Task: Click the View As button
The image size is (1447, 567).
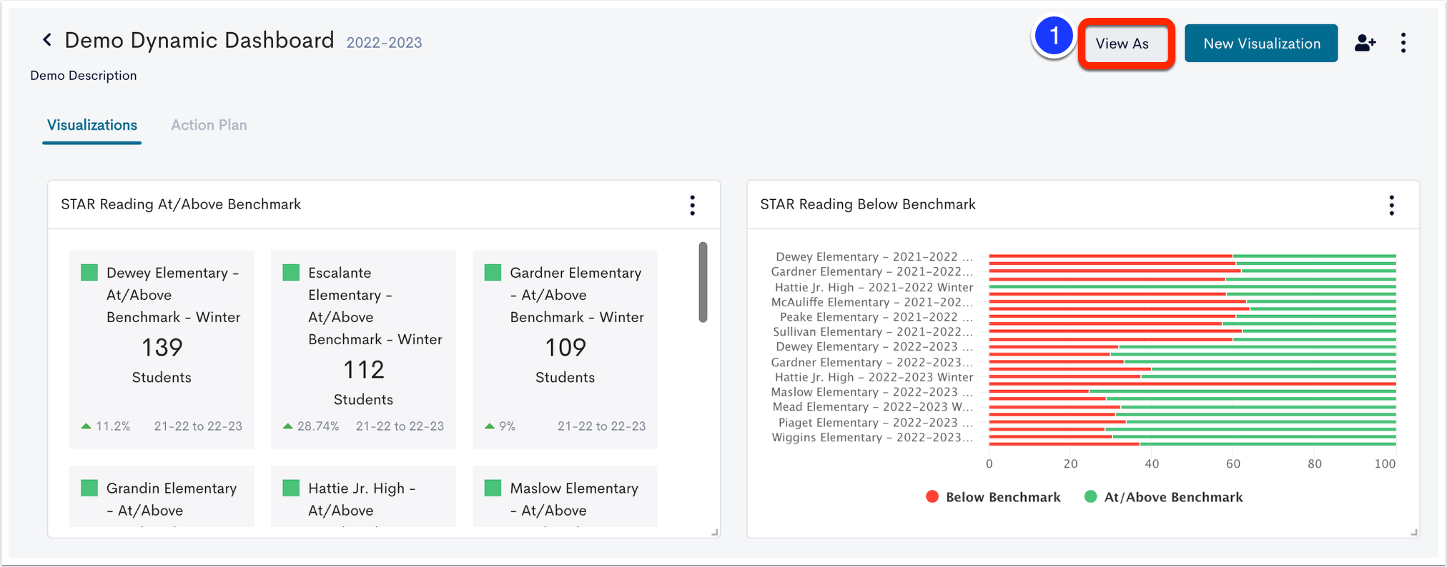Action: point(1125,44)
